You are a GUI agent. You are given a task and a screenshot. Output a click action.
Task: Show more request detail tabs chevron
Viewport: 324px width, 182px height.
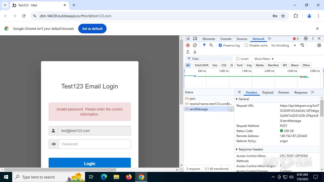313,92
